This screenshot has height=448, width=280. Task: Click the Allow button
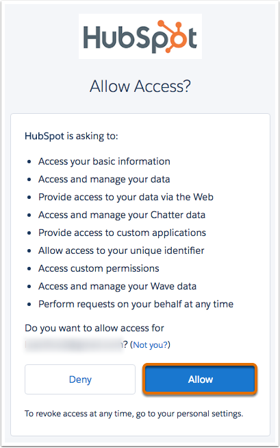(x=200, y=379)
